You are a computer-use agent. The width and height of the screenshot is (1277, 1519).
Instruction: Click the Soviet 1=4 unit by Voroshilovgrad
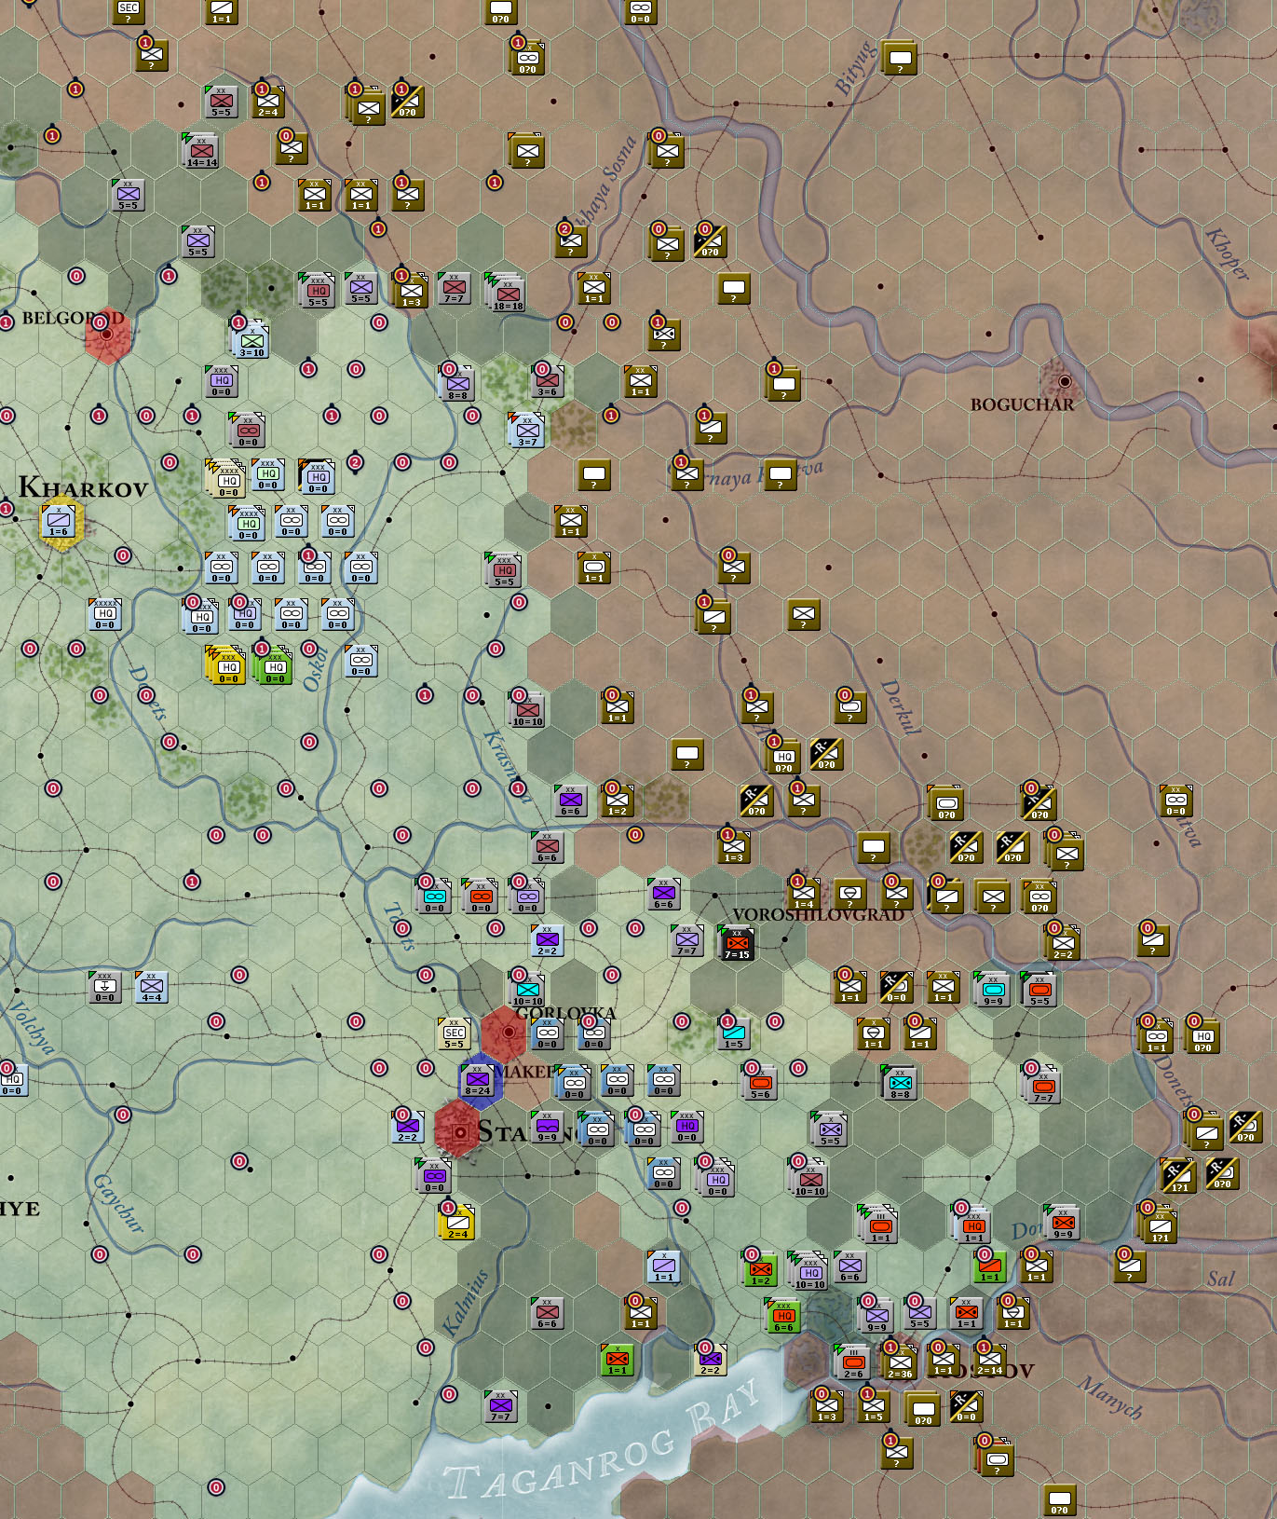point(803,893)
